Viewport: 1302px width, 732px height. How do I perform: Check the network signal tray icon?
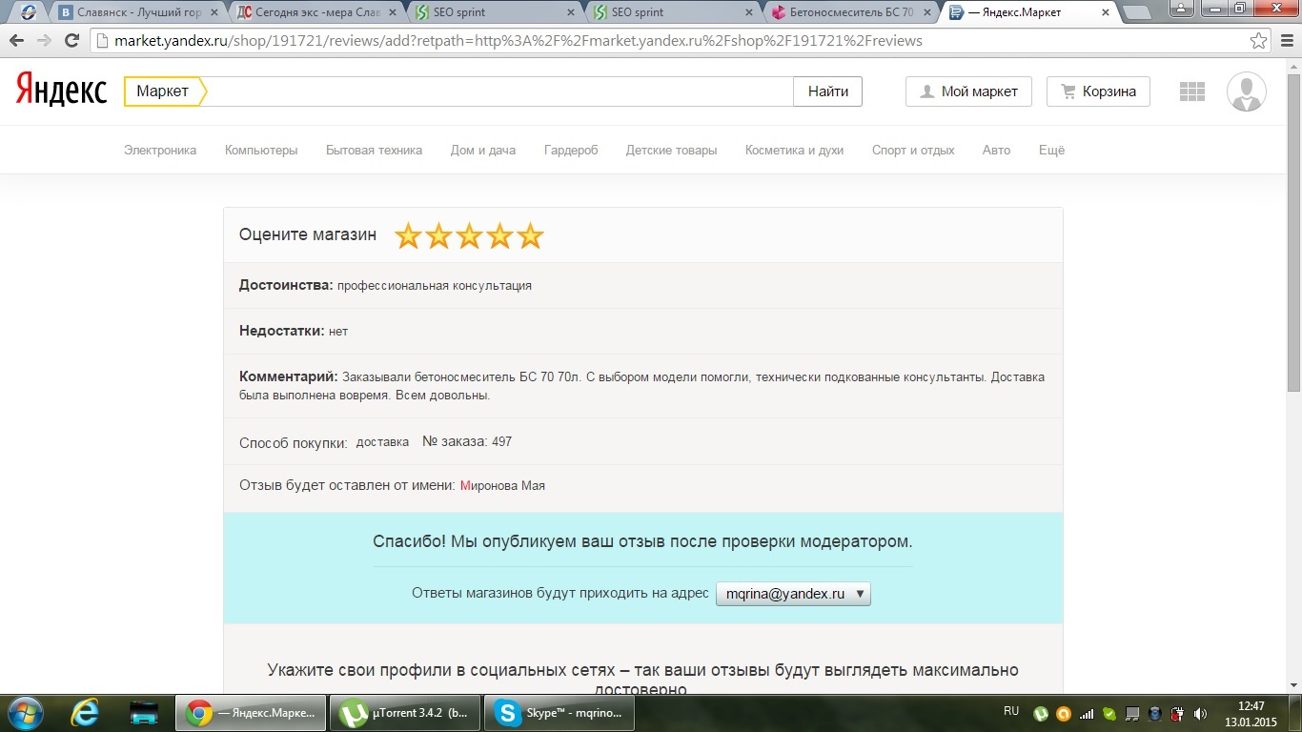tap(1086, 713)
